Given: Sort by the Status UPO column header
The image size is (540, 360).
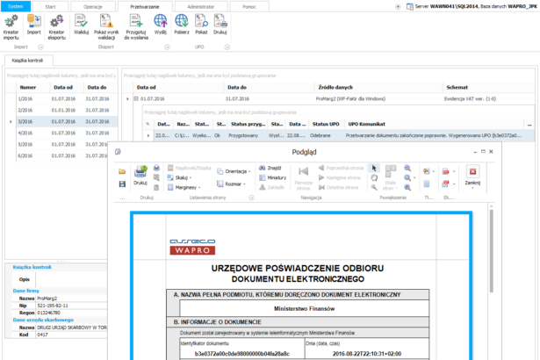Looking at the screenshot, I should [x=326, y=124].
